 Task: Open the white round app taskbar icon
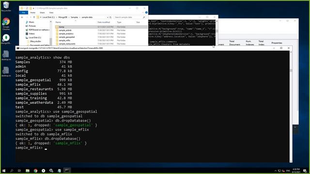(x=43, y=171)
